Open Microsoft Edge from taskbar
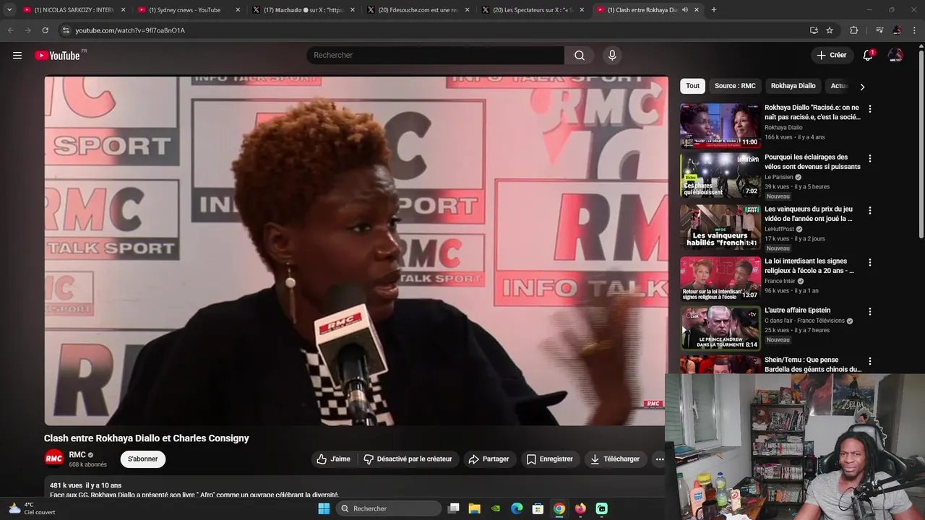925x520 pixels. pyautogui.click(x=517, y=508)
